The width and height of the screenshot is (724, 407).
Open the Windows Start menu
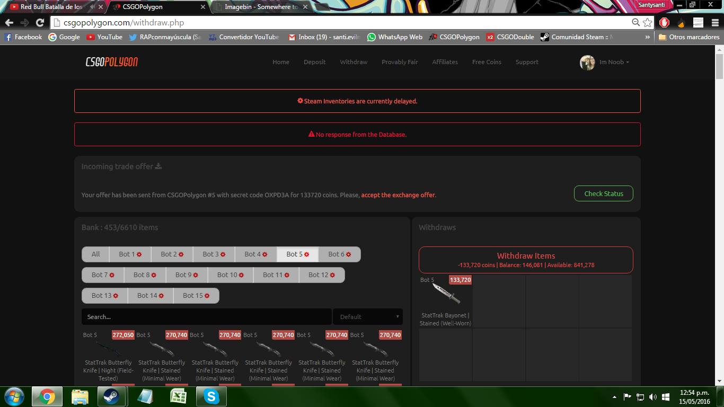[x=14, y=396]
